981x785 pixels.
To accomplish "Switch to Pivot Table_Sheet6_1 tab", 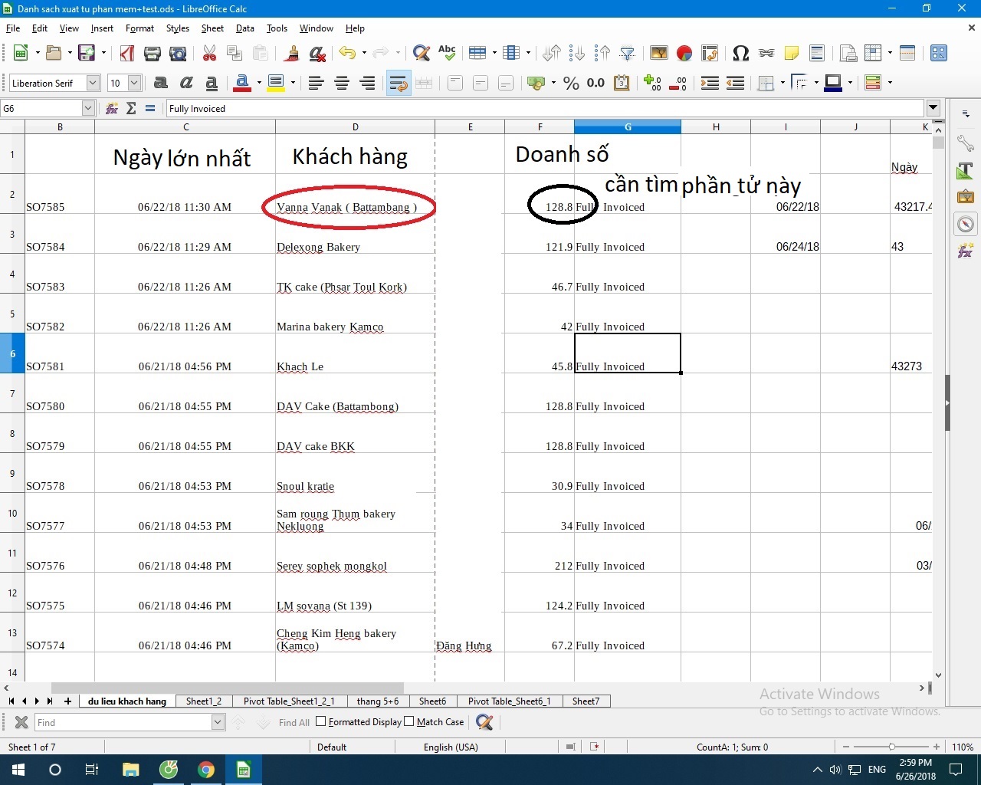I will [x=509, y=701].
